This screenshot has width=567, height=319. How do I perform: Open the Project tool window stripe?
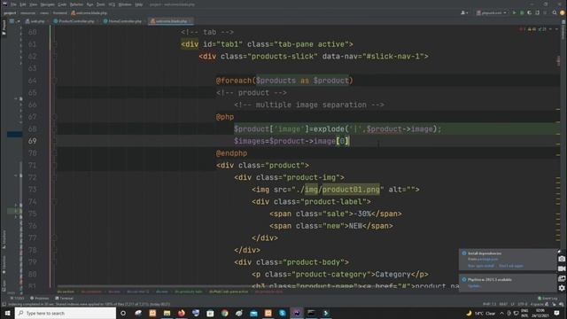(4, 28)
